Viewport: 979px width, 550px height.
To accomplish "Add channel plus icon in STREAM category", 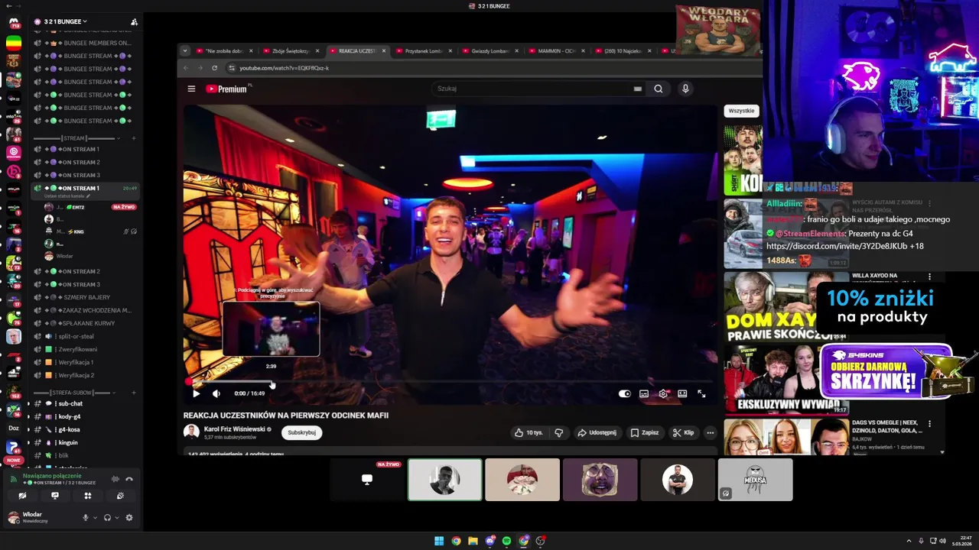I will (x=134, y=138).
